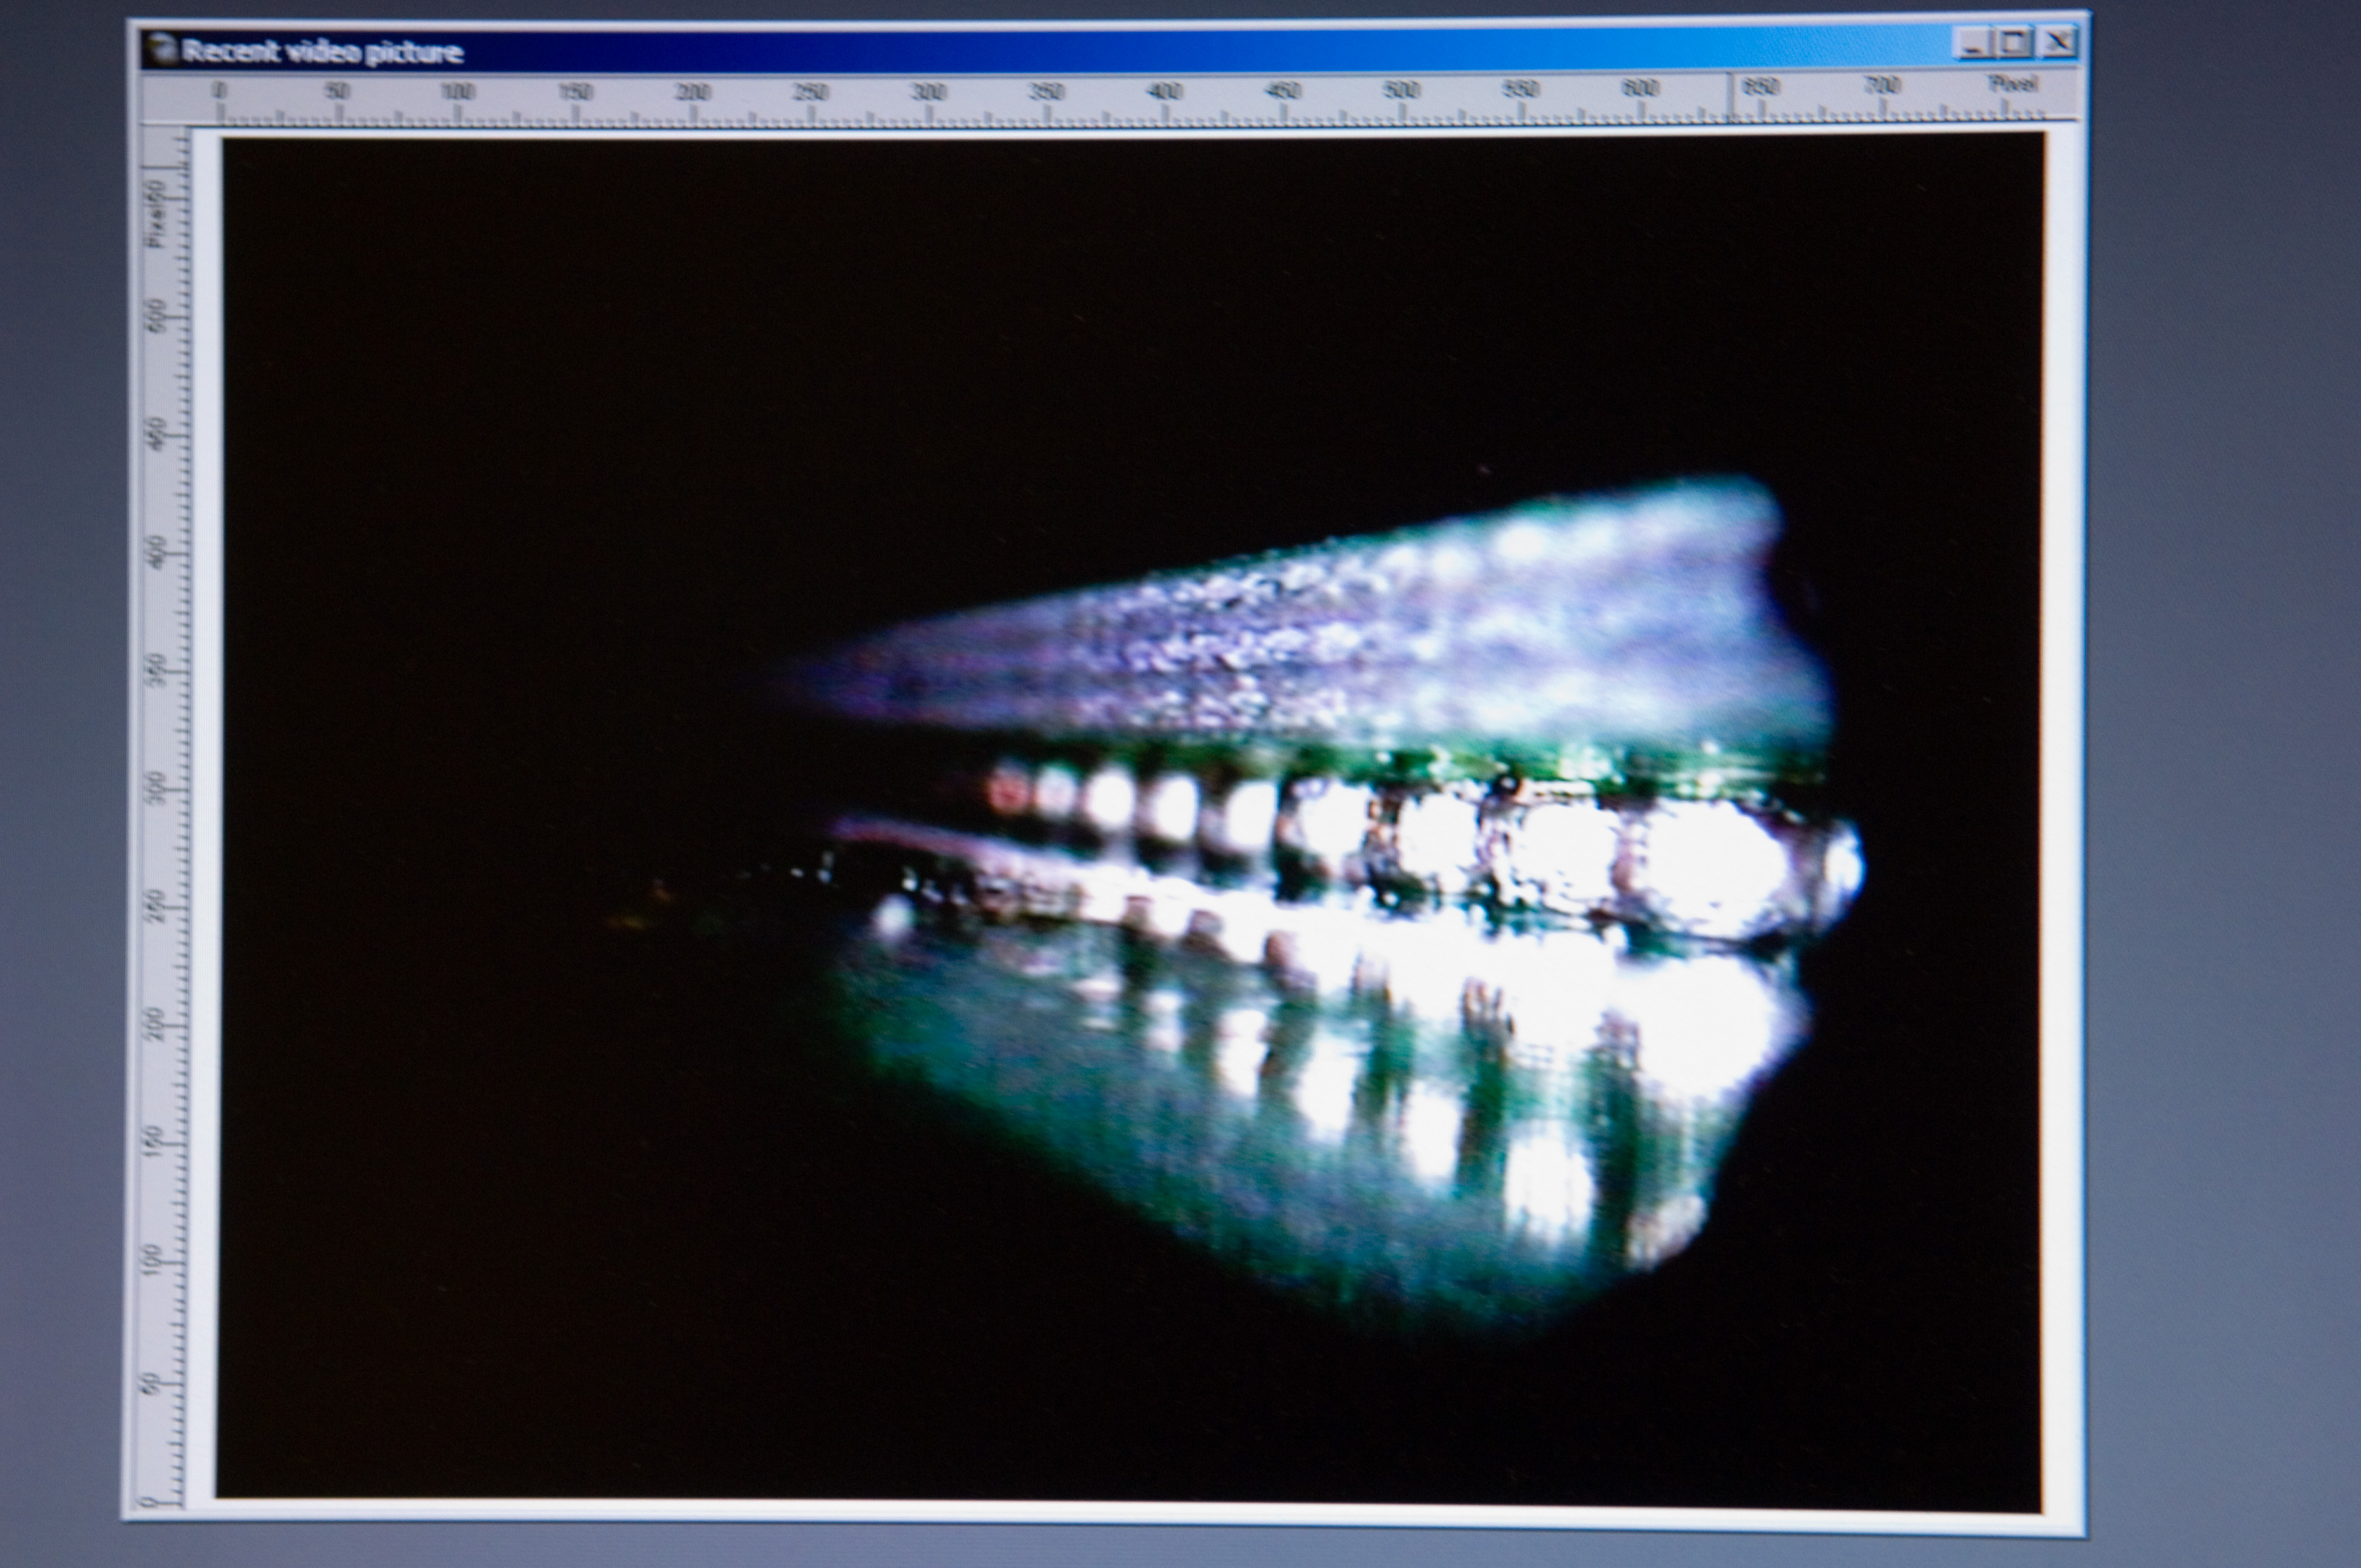Click the Recent video picture title bar text
This screenshot has width=2361, height=1568.
coord(322,52)
